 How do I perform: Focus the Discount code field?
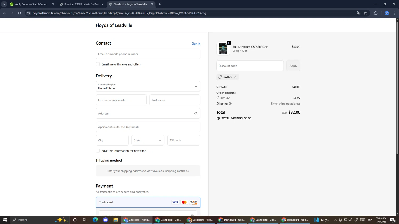(250, 66)
